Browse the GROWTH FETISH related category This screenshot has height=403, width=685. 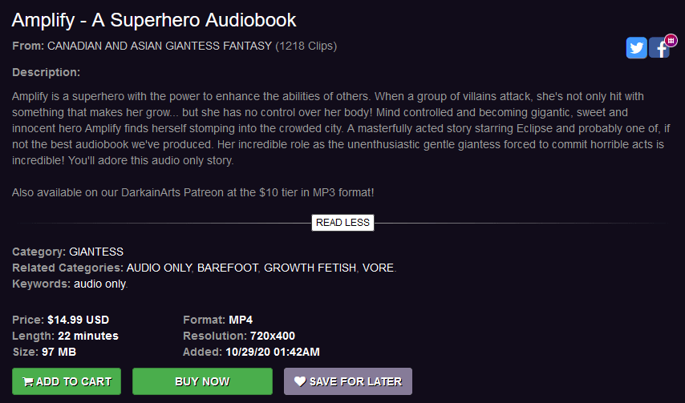[x=310, y=268]
